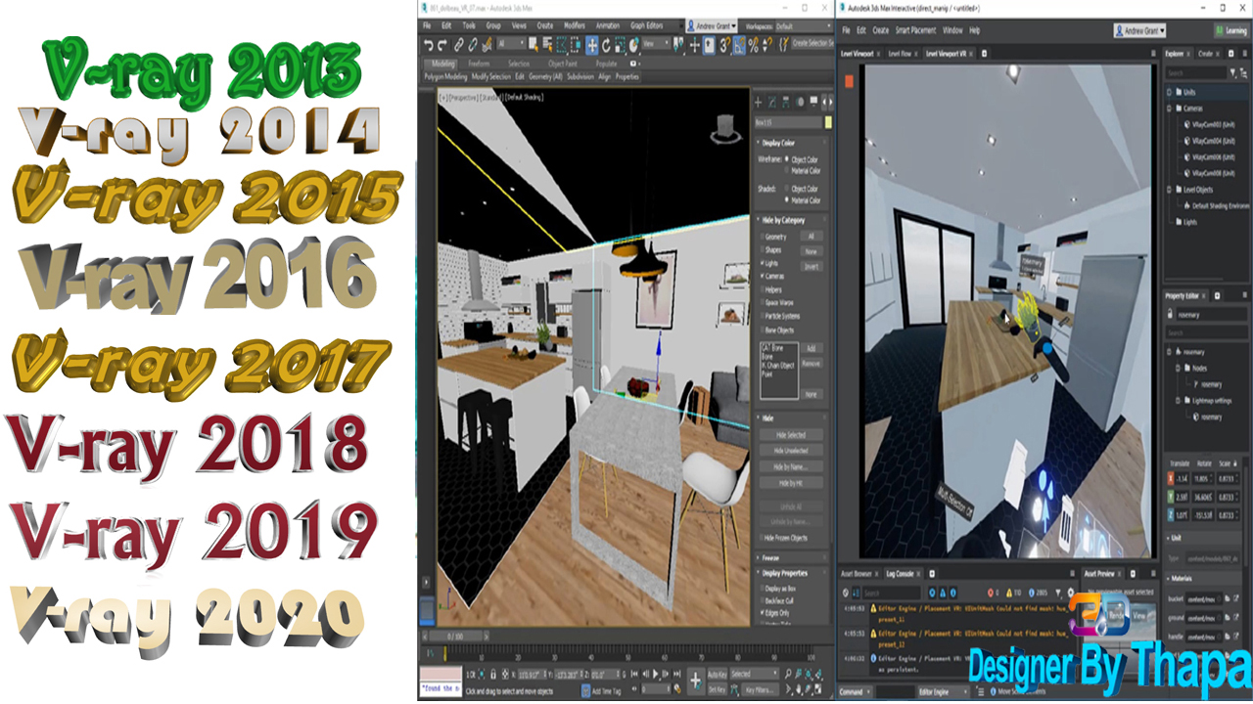Open Smart Placement menu in Max Interactive
Image resolution: width=1253 pixels, height=704 pixels.
[916, 30]
